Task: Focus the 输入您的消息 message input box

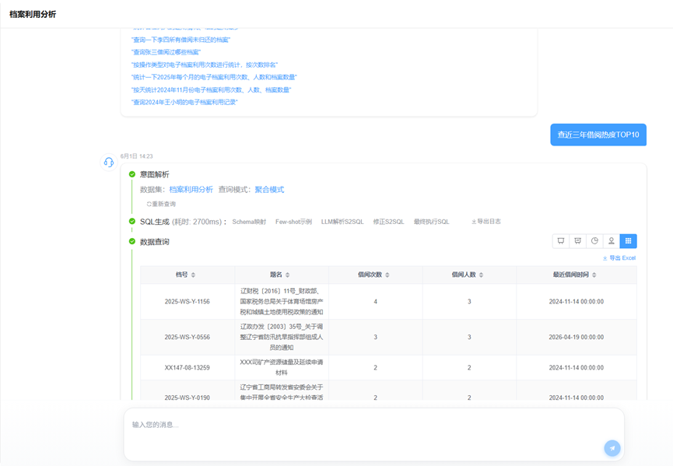Action: pyautogui.click(x=373, y=434)
